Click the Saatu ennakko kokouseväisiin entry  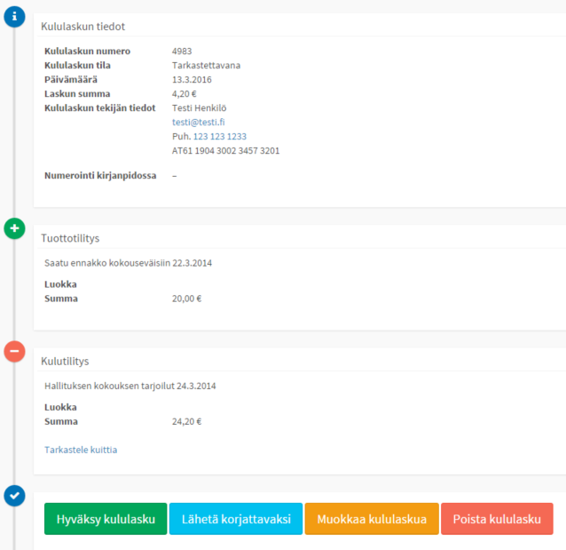pyautogui.click(x=128, y=263)
